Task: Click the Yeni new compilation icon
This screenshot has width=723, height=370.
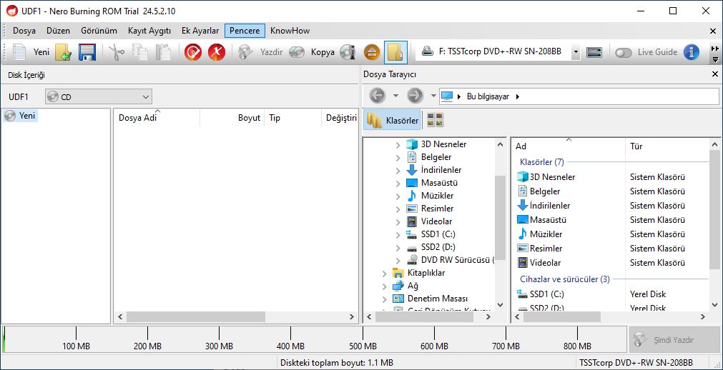Action: [x=19, y=52]
